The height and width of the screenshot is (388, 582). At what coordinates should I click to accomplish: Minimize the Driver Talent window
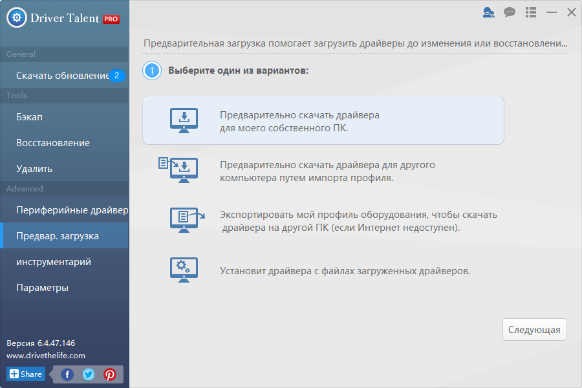click(552, 12)
